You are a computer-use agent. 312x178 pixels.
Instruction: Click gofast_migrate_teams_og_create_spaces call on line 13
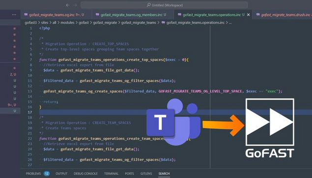pos(83,91)
